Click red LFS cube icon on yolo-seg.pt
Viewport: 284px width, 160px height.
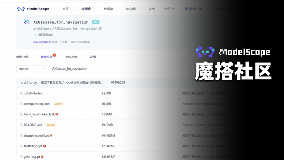(x=42, y=157)
